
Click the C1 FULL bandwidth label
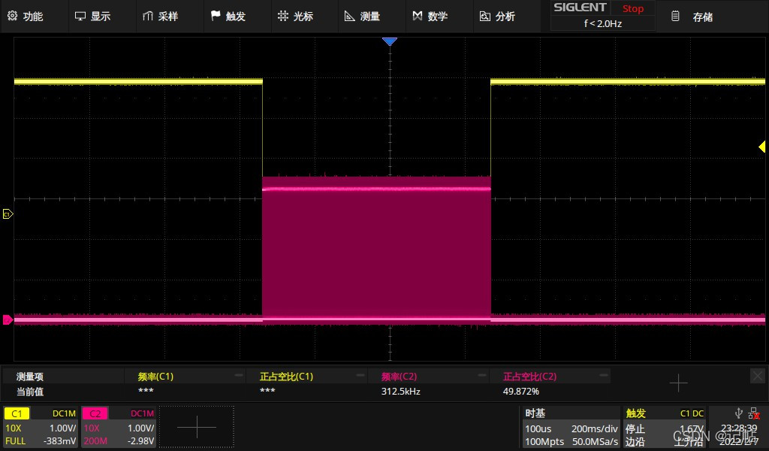click(x=15, y=440)
